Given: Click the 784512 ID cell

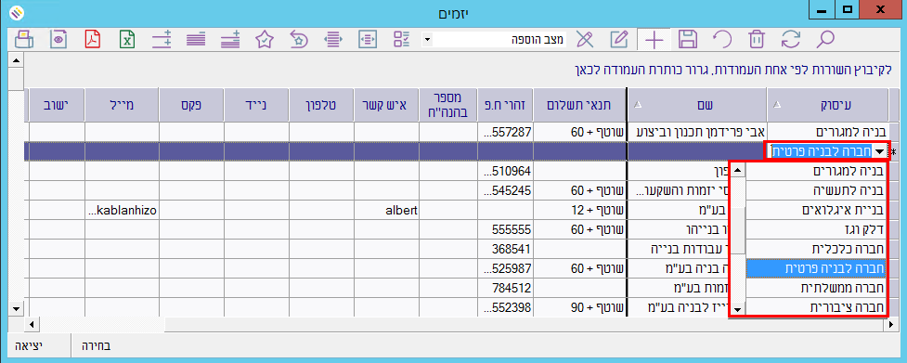Looking at the screenshot, I should coord(505,288).
